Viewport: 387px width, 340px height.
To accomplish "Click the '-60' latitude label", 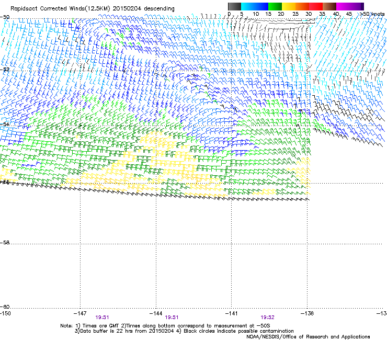I will pyautogui.click(x=5, y=307).
